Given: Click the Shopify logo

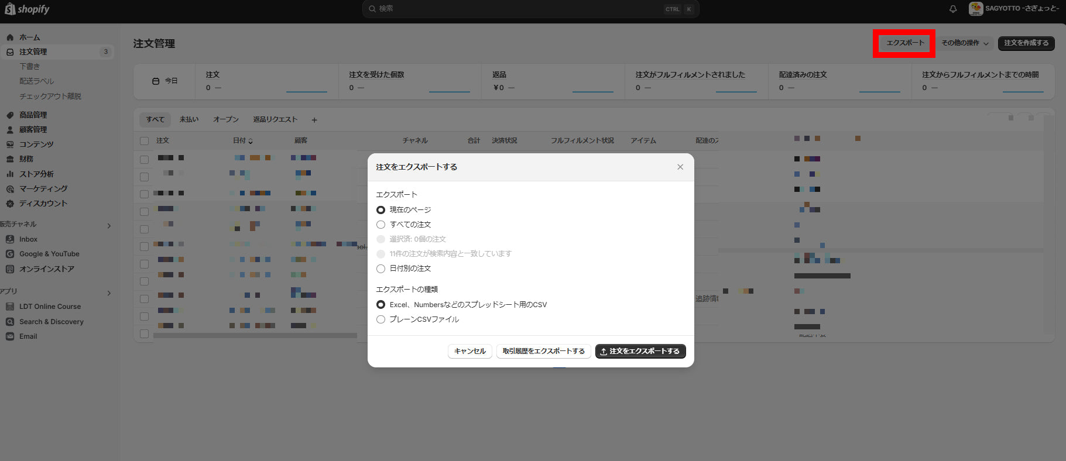Looking at the screenshot, I should 27,9.
